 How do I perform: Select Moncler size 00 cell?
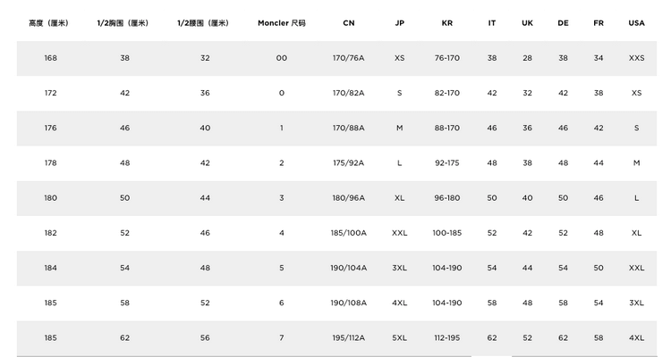coord(282,58)
